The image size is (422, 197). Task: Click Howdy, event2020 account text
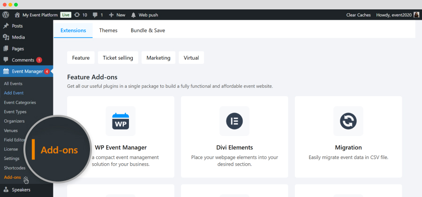[394, 15]
